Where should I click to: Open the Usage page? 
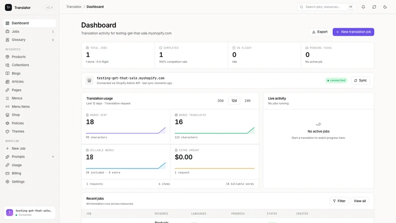[x=30, y=165]
